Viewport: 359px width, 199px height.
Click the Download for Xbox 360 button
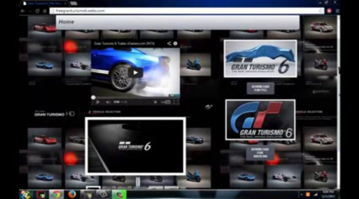point(260,153)
